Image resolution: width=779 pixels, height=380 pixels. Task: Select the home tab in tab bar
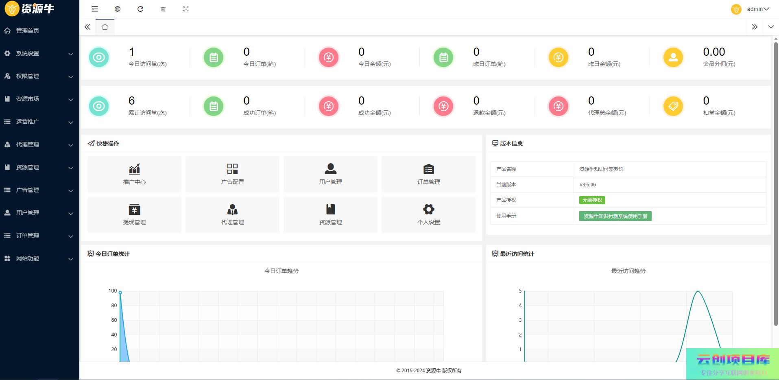pyautogui.click(x=105, y=27)
